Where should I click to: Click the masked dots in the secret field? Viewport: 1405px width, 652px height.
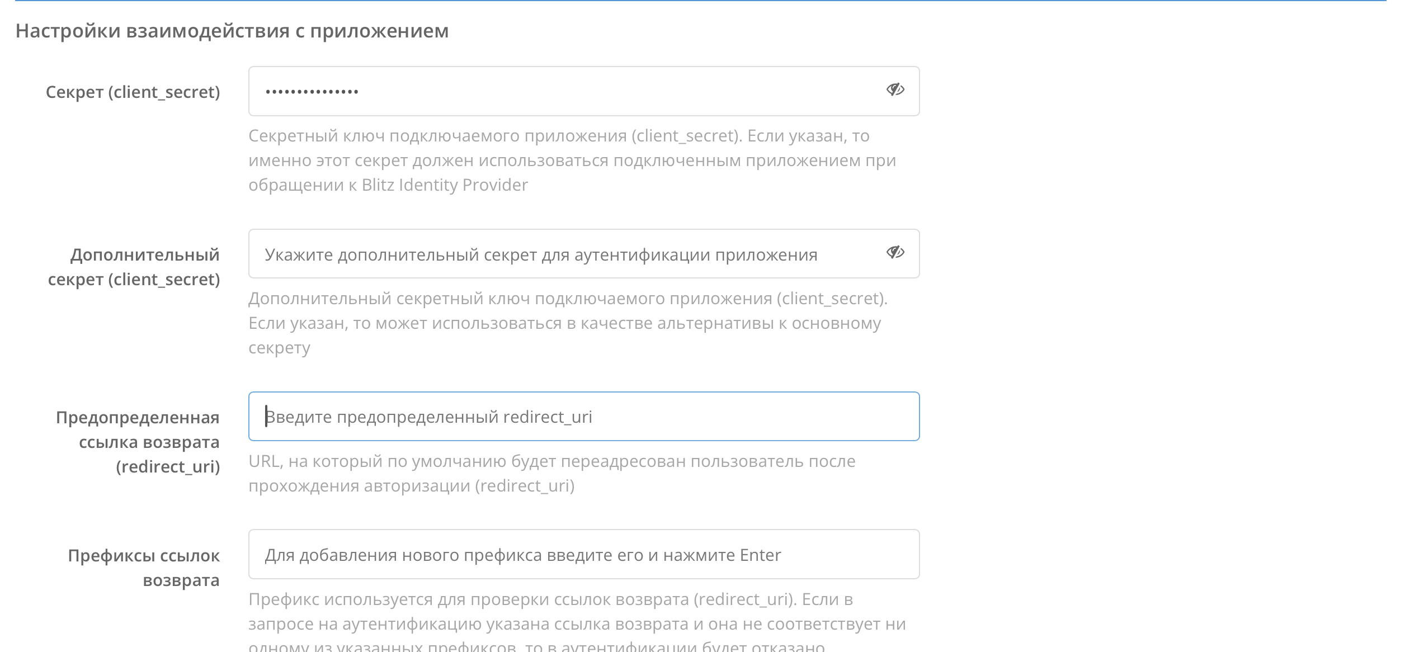point(312,92)
